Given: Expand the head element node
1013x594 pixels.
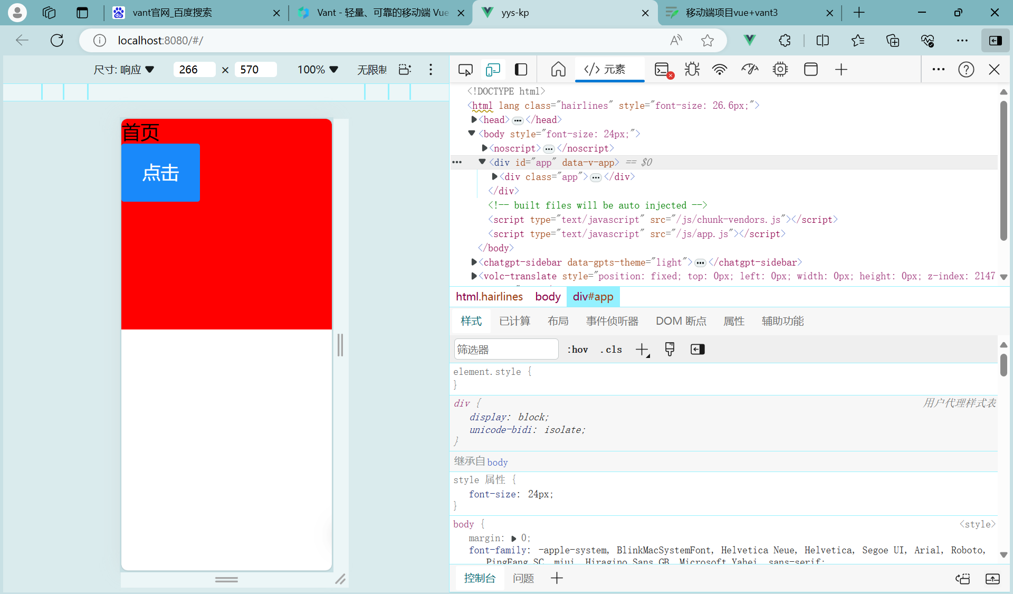Looking at the screenshot, I should (474, 120).
